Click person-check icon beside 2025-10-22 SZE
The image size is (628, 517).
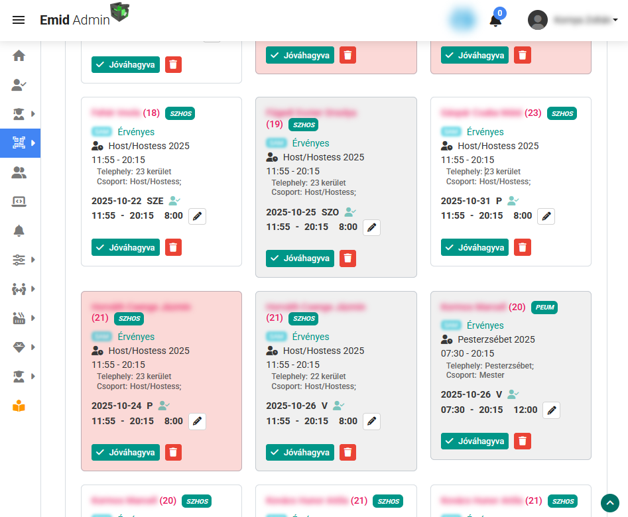174,200
